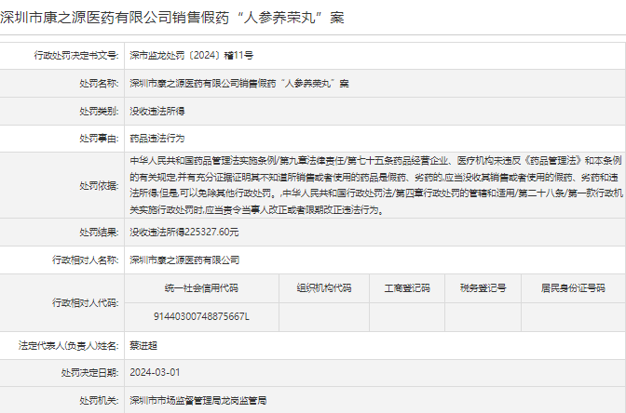Click the 法定代表人(负责人)姓名 label
The width and height of the screenshot is (626, 413).
pos(69,345)
